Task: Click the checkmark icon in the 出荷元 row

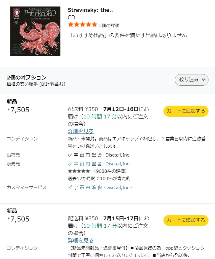Action: click(70, 155)
